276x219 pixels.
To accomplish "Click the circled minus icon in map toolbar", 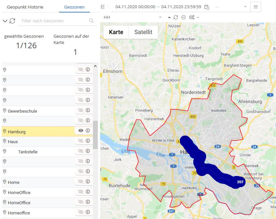I will point(183,17).
